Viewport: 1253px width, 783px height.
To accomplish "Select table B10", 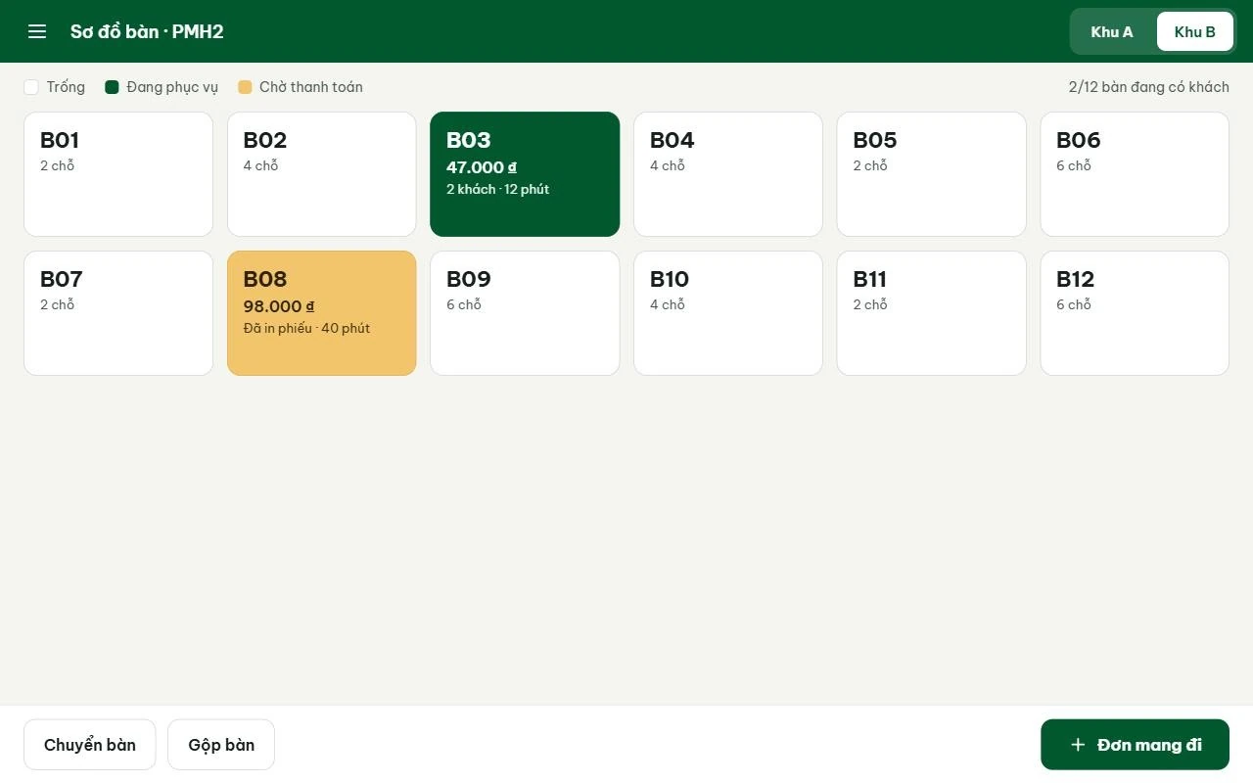I will coord(728,313).
